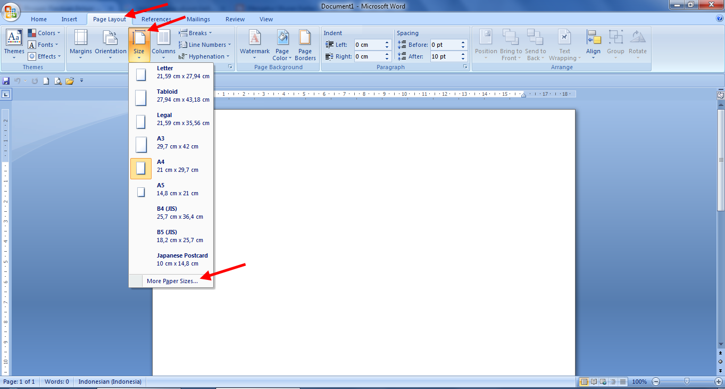Open Theme Fonts dropdown
Viewport: 725px width, 389px height.
(44, 45)
